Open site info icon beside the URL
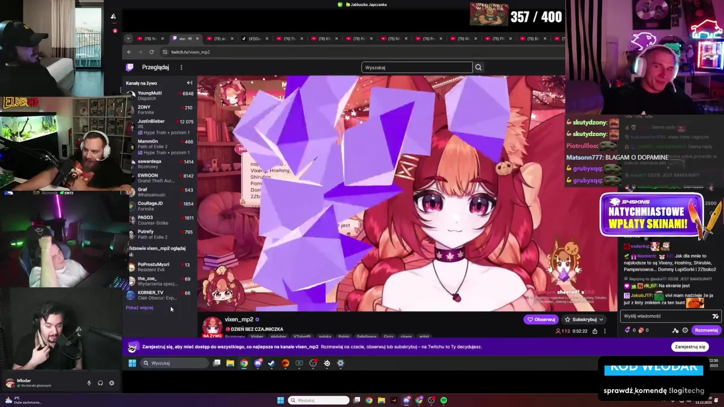This screenshot has width=724, height=407. click(x=165, y=52)
